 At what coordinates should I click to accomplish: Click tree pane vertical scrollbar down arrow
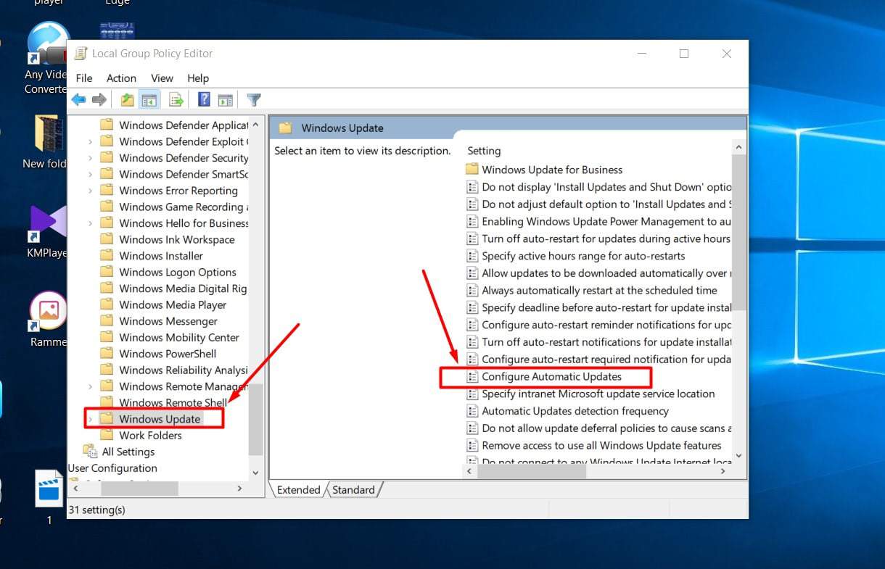(255, 473)
